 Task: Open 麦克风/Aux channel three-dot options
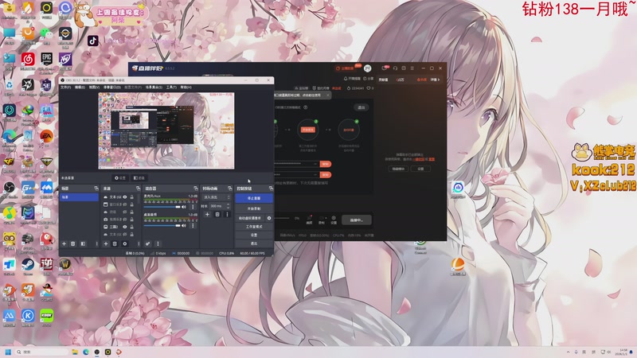pyautogui.click(x=193, y=207)
